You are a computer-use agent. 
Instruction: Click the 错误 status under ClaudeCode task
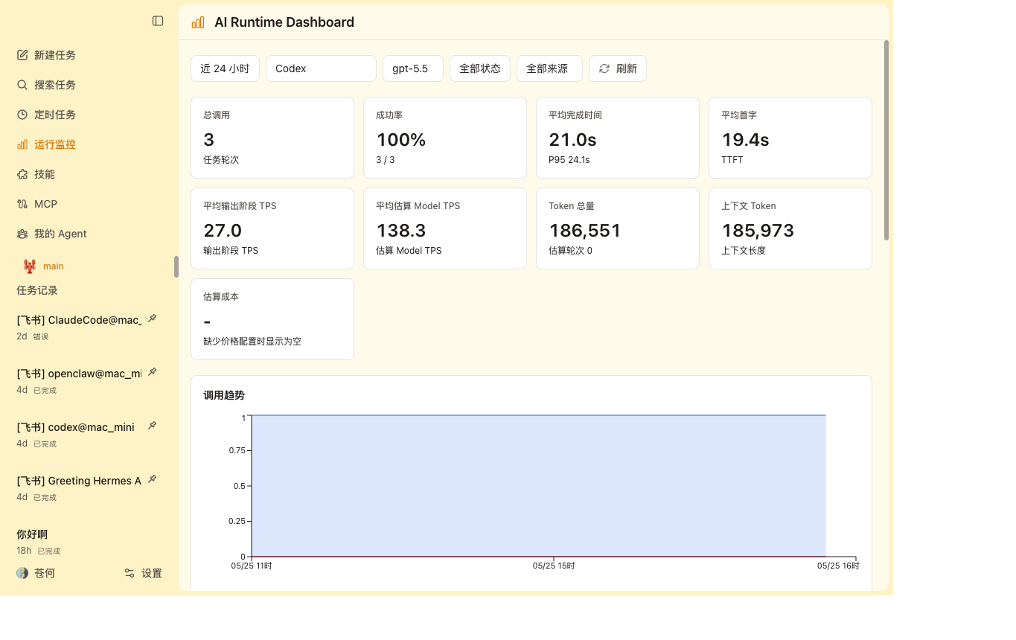coord(40,337)
